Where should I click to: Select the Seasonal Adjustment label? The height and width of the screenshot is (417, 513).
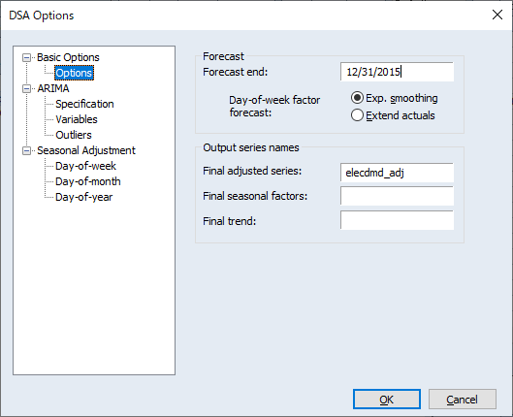click(x=86, y=150)
